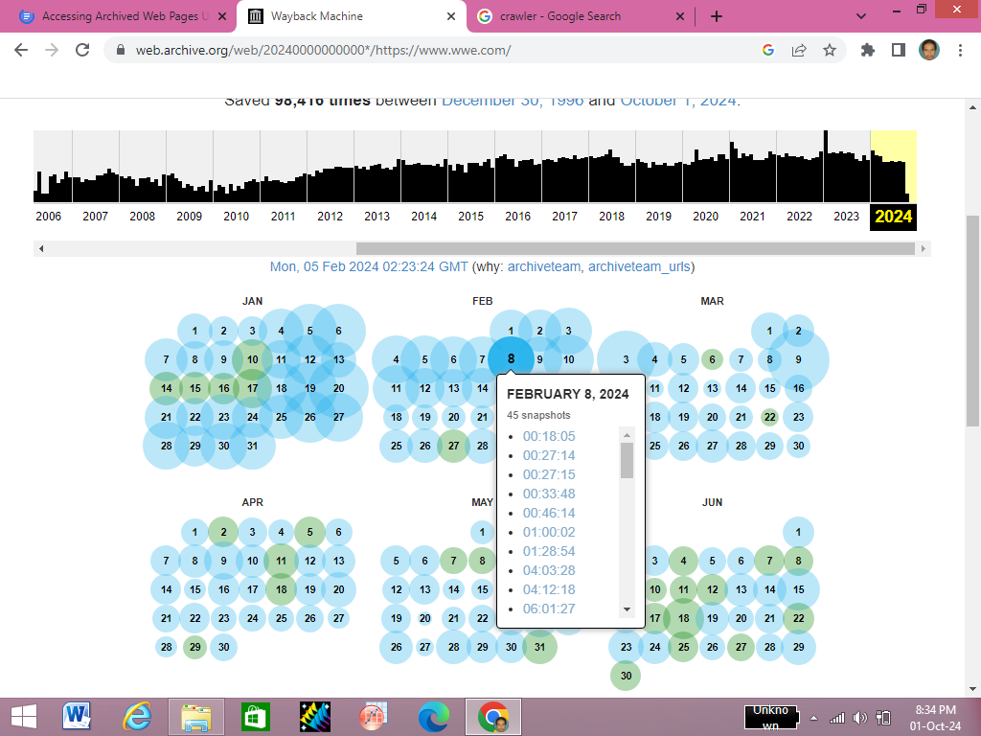
Task: Open the Google icon in the address bar
Action: 768,50
